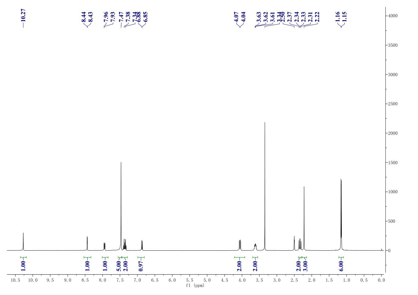Click the 8.44 peak label

click(84, 17)
